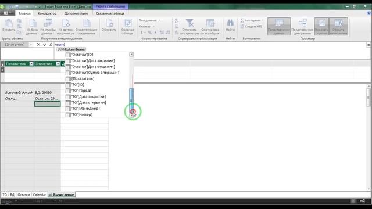Click the thousands separator icon
Image resolution: width=372 pixels, height=209 pixels.
(x=155, y=33)
